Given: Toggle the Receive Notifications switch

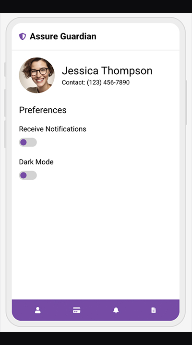Looking at the screenshot, I should pyautogui.click(x=28, y=142).
